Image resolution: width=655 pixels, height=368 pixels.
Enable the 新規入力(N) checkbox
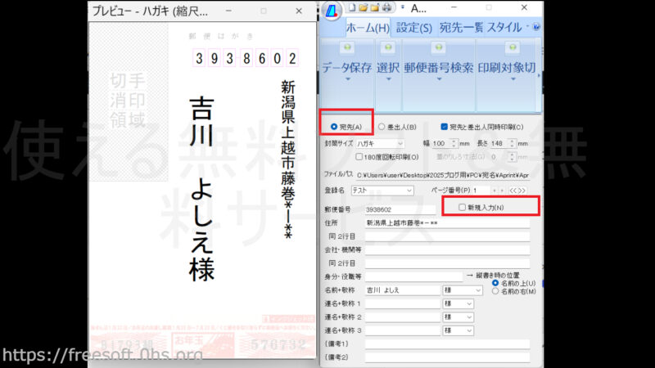pos(463,207)
